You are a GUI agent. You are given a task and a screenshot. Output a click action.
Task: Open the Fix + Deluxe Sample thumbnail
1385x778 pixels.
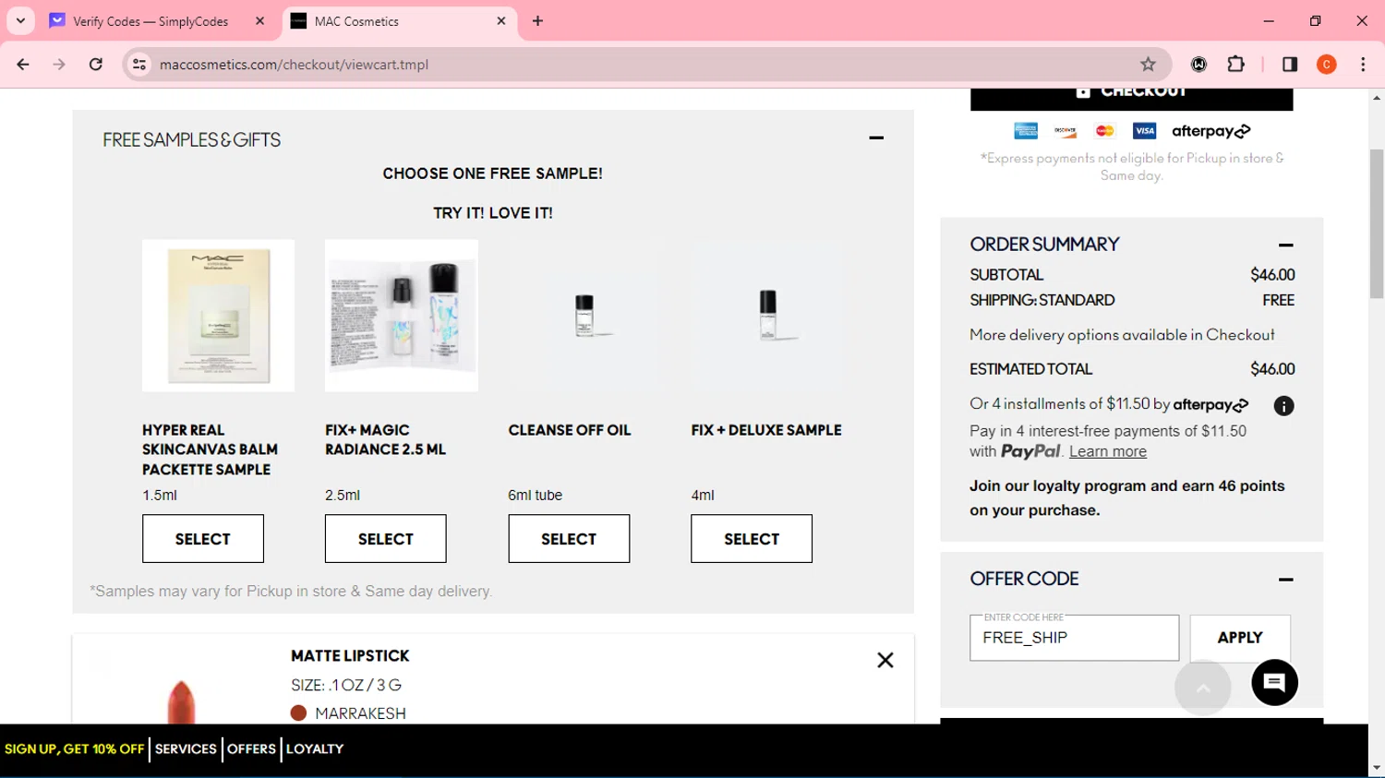(x=767, y=316)
